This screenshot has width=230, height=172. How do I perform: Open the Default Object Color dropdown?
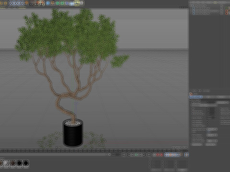(212, 129)
